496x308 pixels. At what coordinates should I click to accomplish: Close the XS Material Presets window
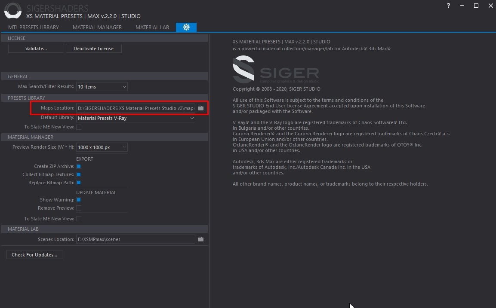tap(490, 6)
